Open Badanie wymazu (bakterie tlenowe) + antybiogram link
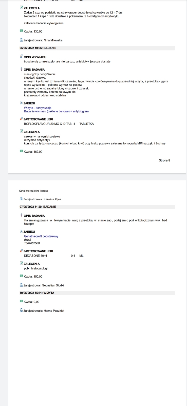 56,111
